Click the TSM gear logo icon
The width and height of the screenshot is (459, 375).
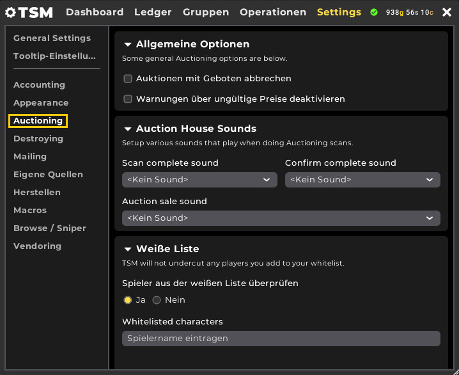tap(10, 12)
